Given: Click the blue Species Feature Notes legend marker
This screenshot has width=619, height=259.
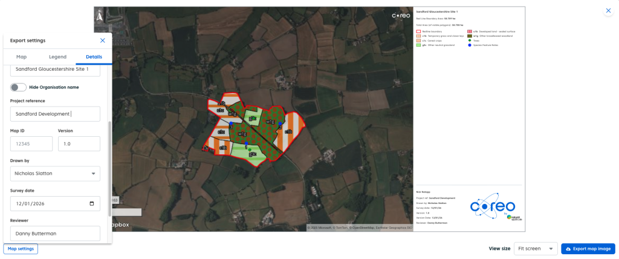Looking at the screenshot, I should 470,45.
